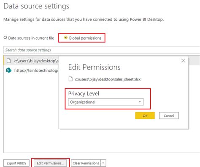Viewport: 200px width, 167px height.
Task: Select the https://tsinfotechnologi SharePoint entry
Action: point(31,70)
